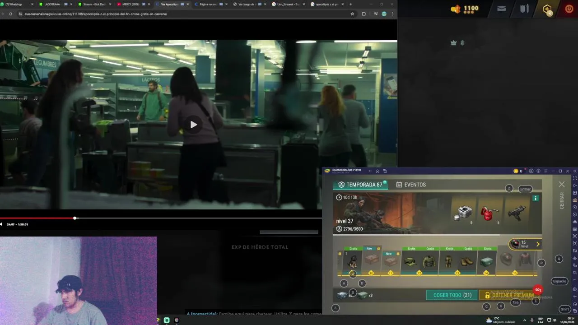
Task: Open the BlueStacks account profile icon
Action: point(531,171)
